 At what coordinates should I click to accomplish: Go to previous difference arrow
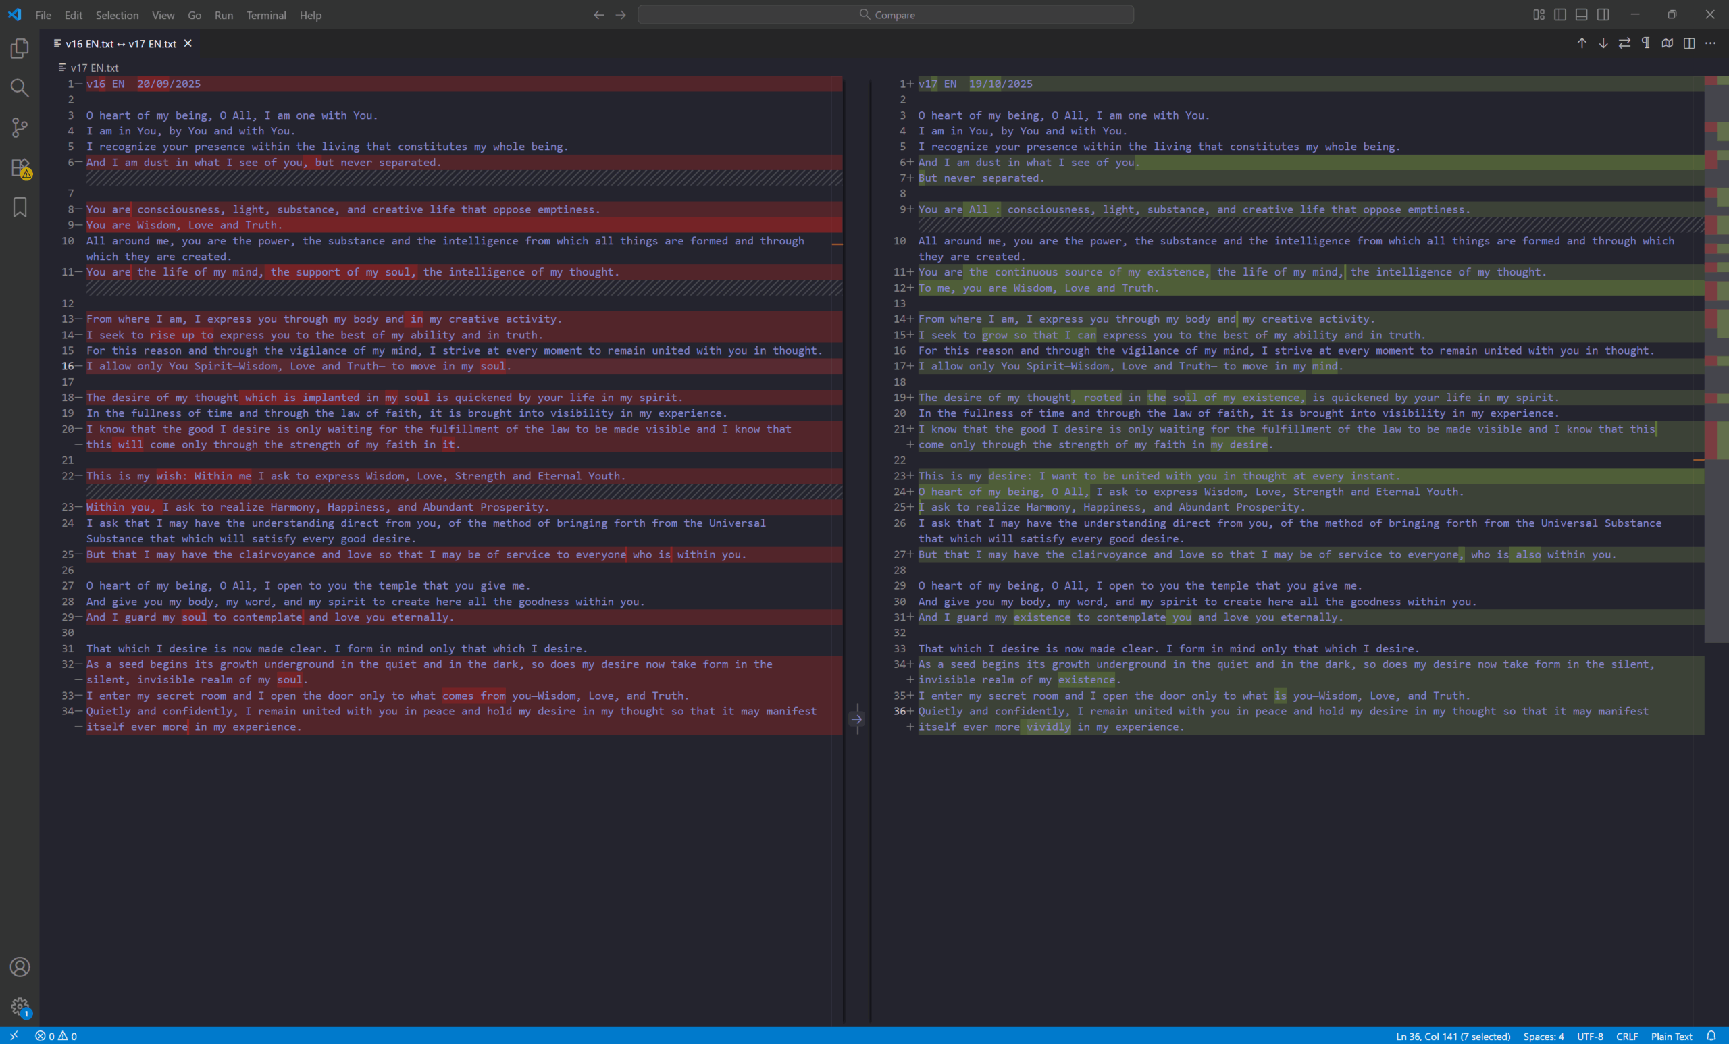(1582, 43)
